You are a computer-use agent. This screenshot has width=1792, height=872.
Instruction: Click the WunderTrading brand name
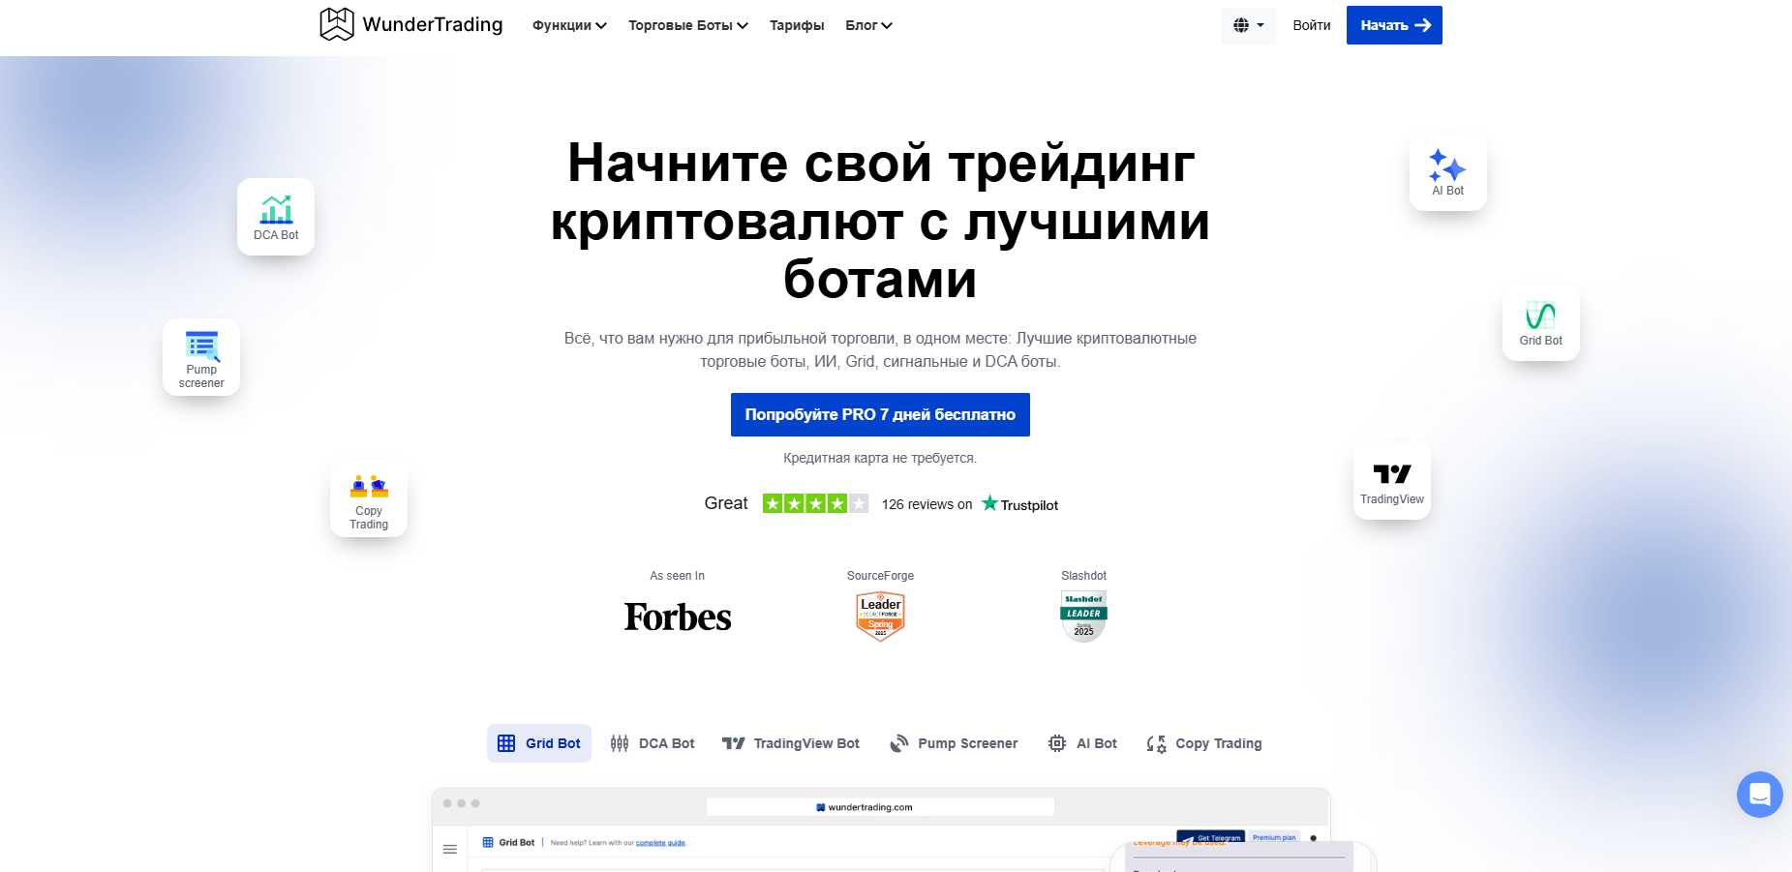[433, 24]
